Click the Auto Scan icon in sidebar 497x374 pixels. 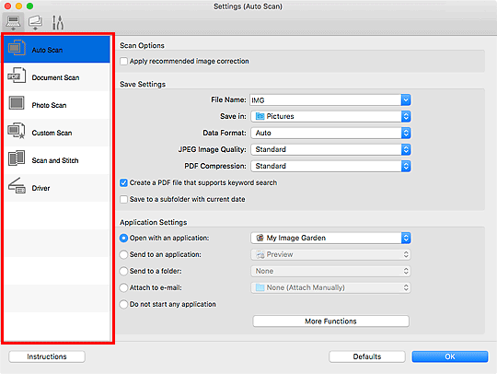pos(17,49)
